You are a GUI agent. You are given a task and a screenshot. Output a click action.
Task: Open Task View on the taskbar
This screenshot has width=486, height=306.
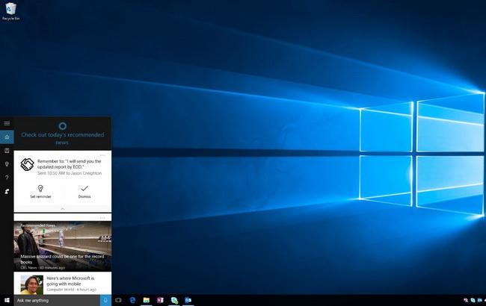click(x=118, y=300)
